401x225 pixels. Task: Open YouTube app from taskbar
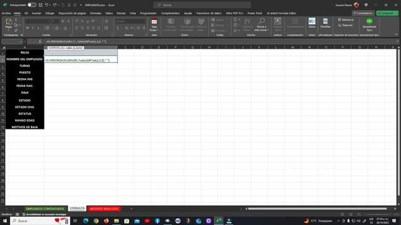147,221
